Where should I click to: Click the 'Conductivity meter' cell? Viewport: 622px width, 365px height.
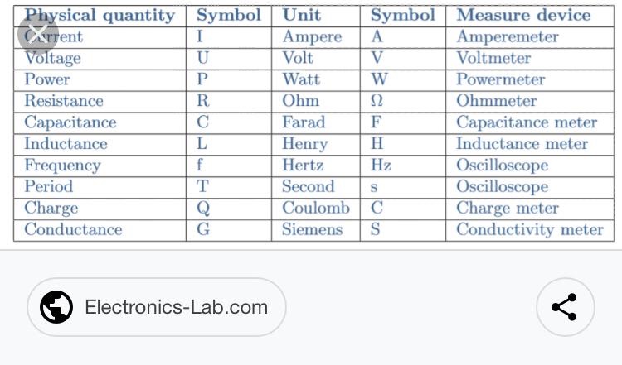click(x=530, y=230)
